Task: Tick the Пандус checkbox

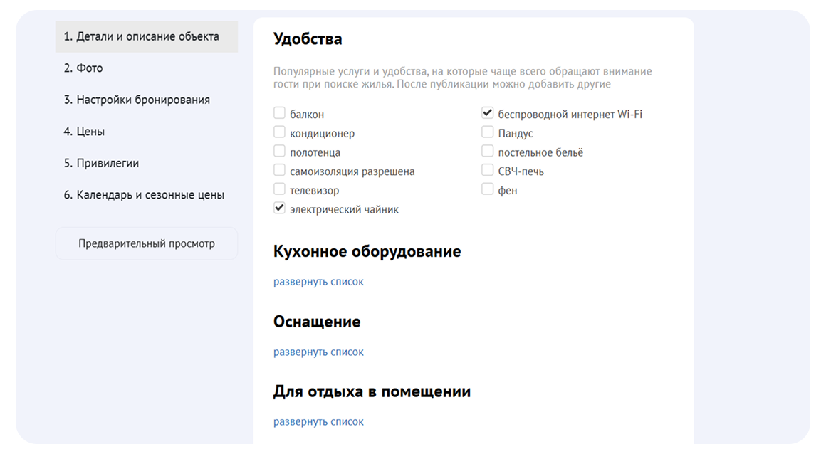Action: pyautogui.click(x=488, y=132)
